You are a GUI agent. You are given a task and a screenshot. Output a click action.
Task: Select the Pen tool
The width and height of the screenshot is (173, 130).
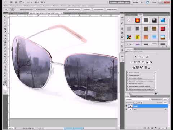click(5, 61)
